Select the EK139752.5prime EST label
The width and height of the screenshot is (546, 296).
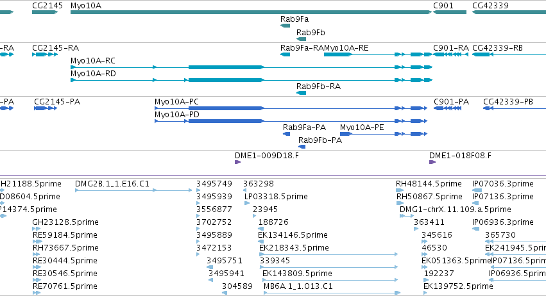click(458, 286)
